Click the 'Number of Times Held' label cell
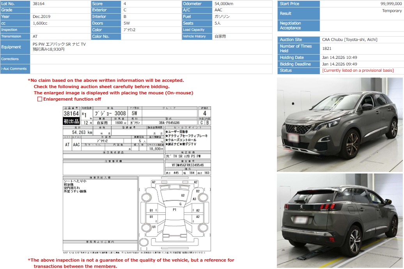The width and height of the screenshot is (404, 269). pos(299,48)
